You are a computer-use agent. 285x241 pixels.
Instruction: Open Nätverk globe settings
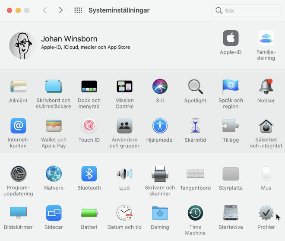click(54, 174)
